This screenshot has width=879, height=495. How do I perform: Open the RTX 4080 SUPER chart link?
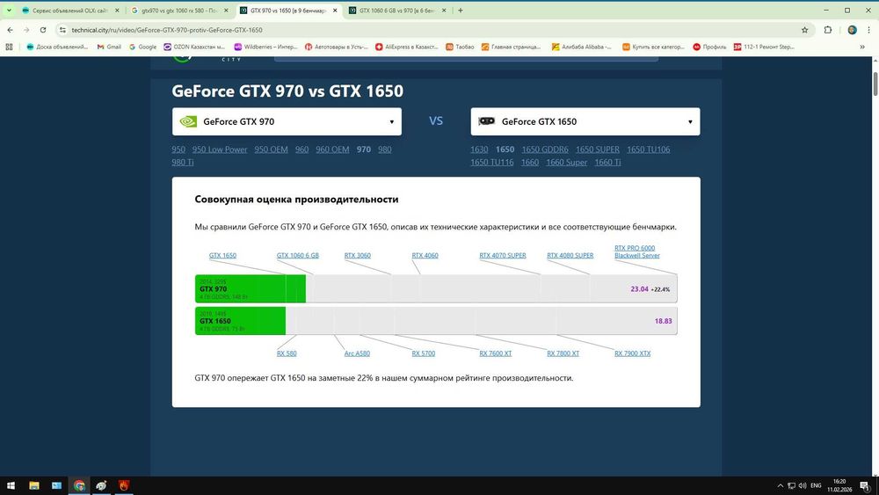point(570,255)
